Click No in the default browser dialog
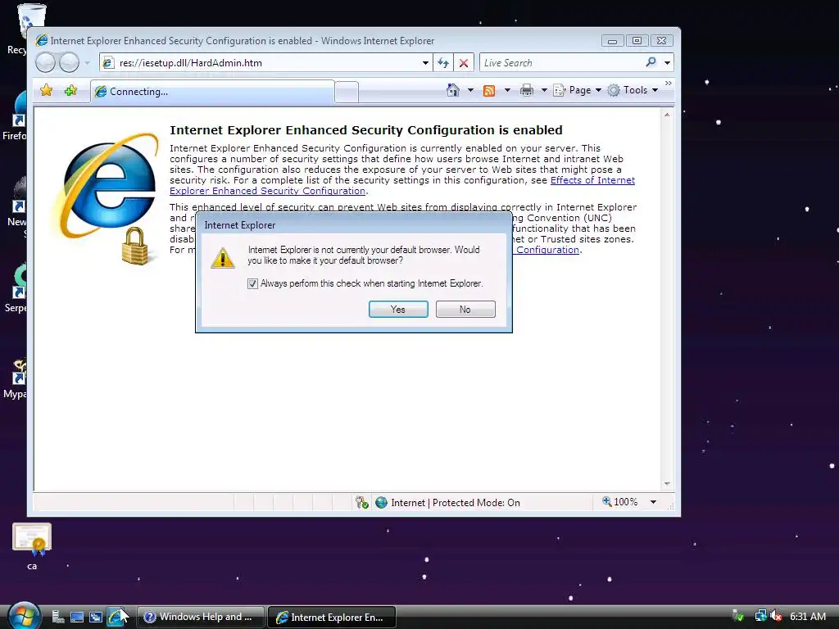The width and height of the screenshot is (839, 629). click(x=465, y=309)
